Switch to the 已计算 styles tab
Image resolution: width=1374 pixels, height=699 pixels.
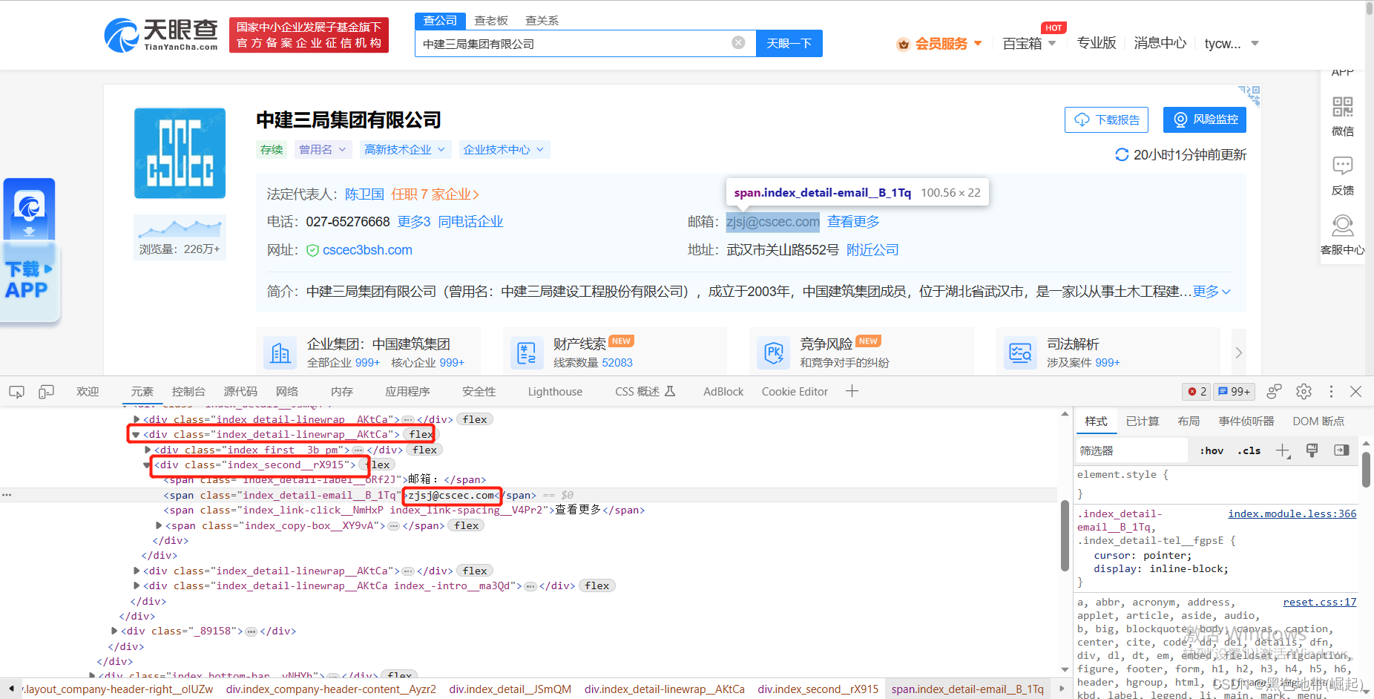[1143, 421]
